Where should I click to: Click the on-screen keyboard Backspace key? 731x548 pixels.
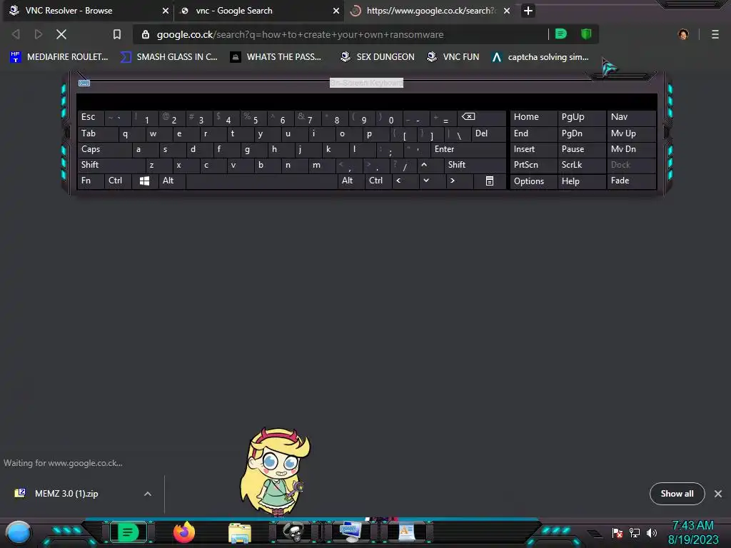[482, 118]
